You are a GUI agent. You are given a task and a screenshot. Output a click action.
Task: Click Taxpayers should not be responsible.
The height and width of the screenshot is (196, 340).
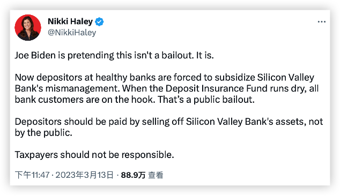(94, 155)
